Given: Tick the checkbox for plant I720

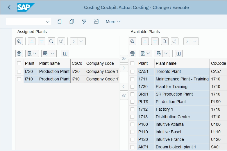Looking at the screenshot, I should 19,71.
